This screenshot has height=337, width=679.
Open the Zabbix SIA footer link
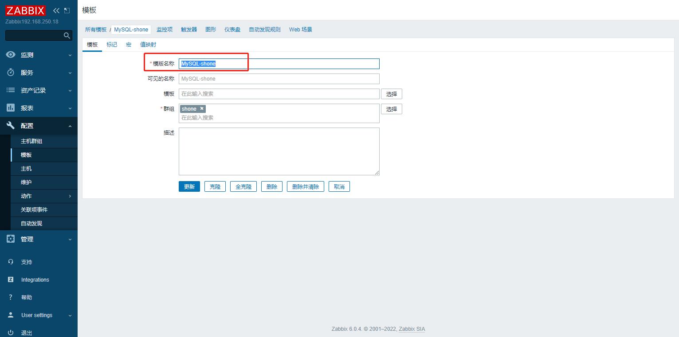click(412, 329)
